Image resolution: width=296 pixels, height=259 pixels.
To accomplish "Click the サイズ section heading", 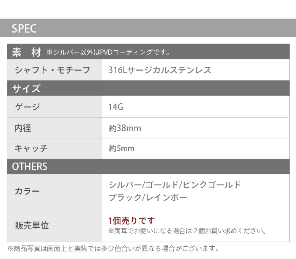I will pyautogui.click(x=26, y=88).
